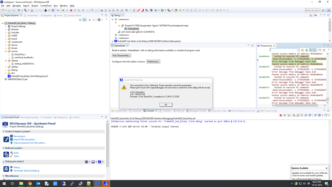Click the New project link
This screenshot has height=187, width=332.
coord(20,136)
